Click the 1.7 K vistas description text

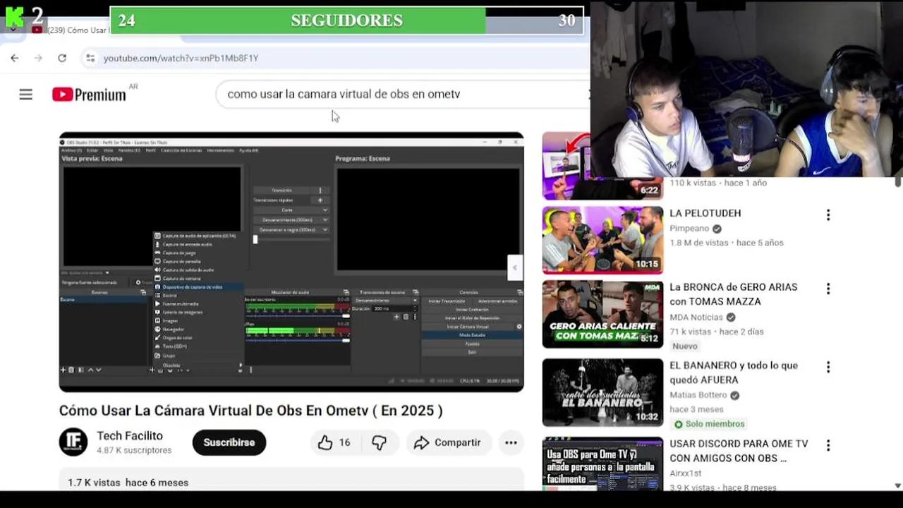pyautogui.click(x=128, y=483)
